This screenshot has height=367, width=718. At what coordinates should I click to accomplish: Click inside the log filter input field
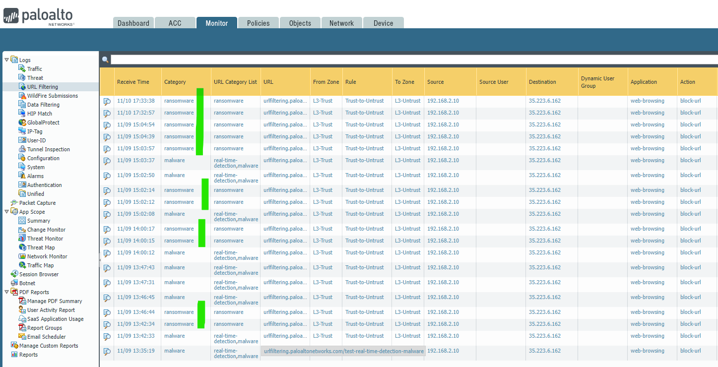click(347, 60)
